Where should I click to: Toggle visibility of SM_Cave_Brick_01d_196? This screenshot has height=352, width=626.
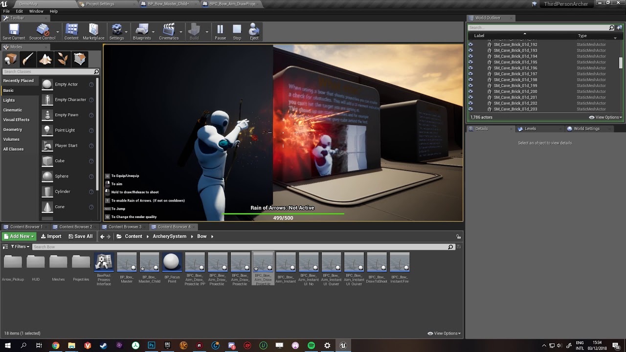(x=470, y=68)
